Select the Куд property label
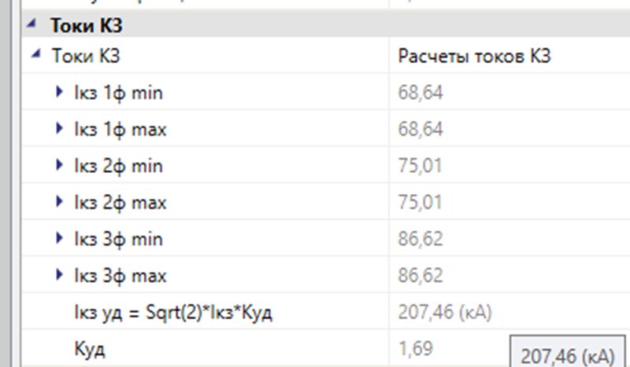630x367 pixels. point(88,349)
